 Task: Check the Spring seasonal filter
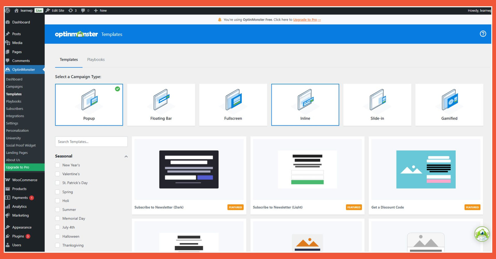(57, 192)
